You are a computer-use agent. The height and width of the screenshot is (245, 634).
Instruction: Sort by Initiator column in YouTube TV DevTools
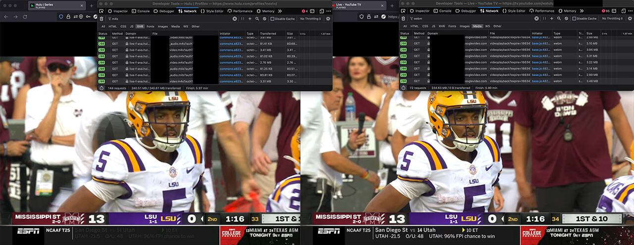tap(542, 34)
